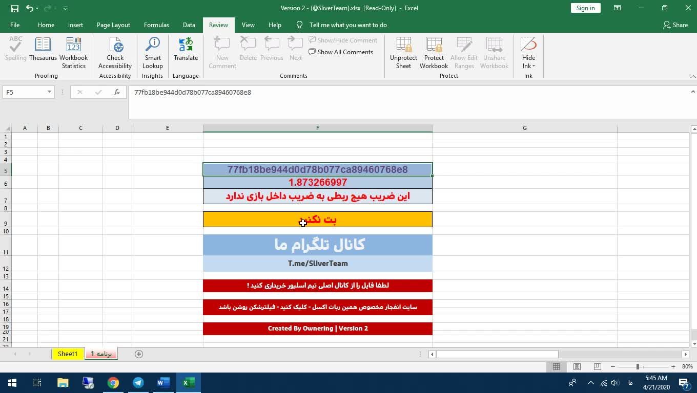Image resolution: width=697 pixels, height=393 pixels.
Task: Click the Translate icon
Action: pos(186,49)
